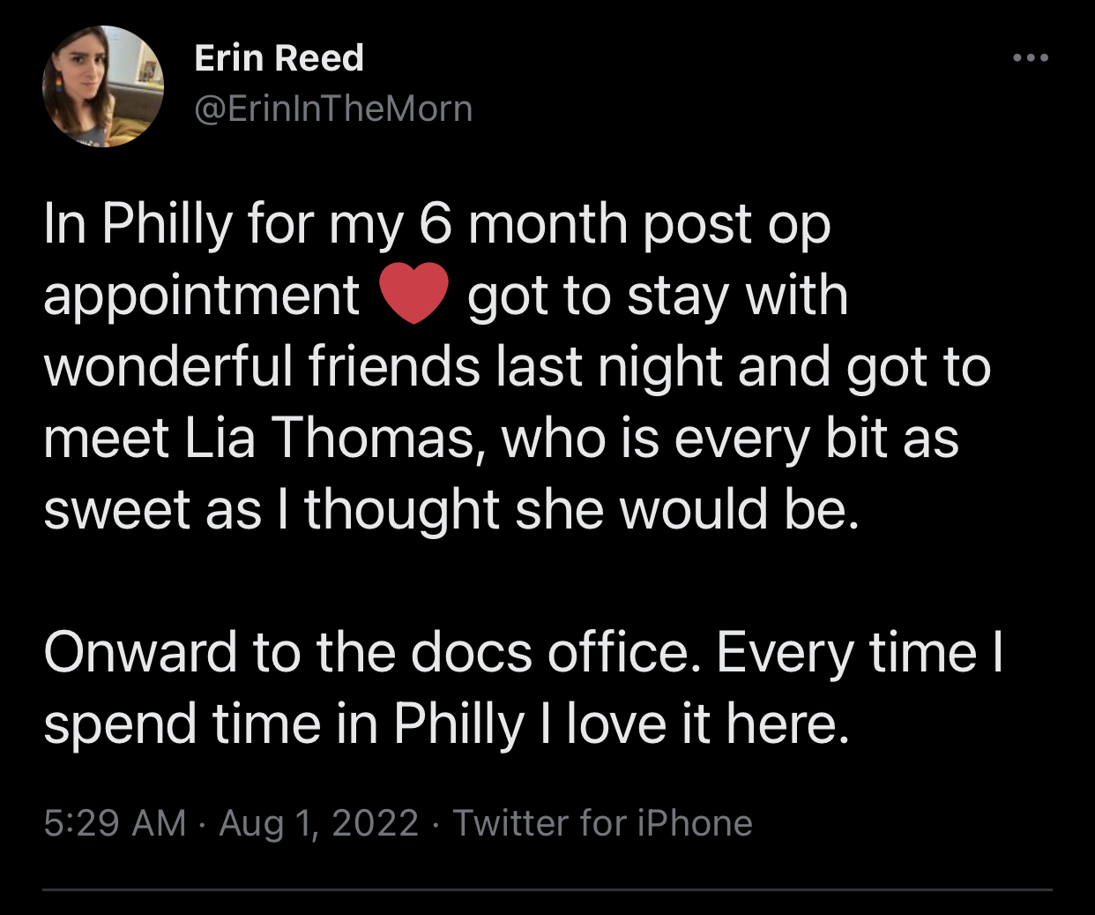This screenshot has height=915, width=1095.
Task: Click the @ErinInTheMorn handle
Action: point(333,109)
